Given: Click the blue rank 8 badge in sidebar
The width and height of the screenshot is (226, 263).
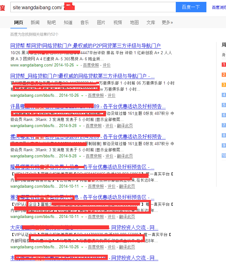Looking at the screenshot, I should (x=224, y=135).
